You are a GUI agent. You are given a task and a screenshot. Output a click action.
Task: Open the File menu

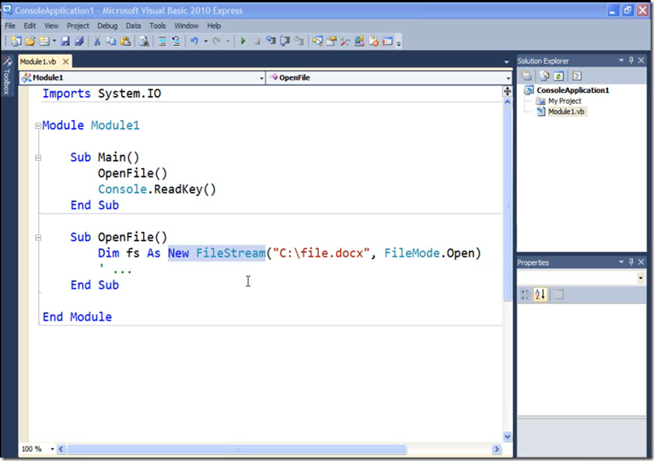pyautogui.click(x=10, y=26)
